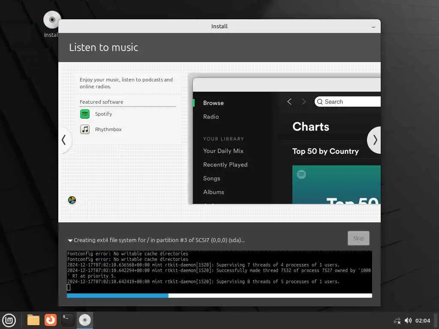Click the colorful pie icon in slideshow
439x329 pixels.
72,200
